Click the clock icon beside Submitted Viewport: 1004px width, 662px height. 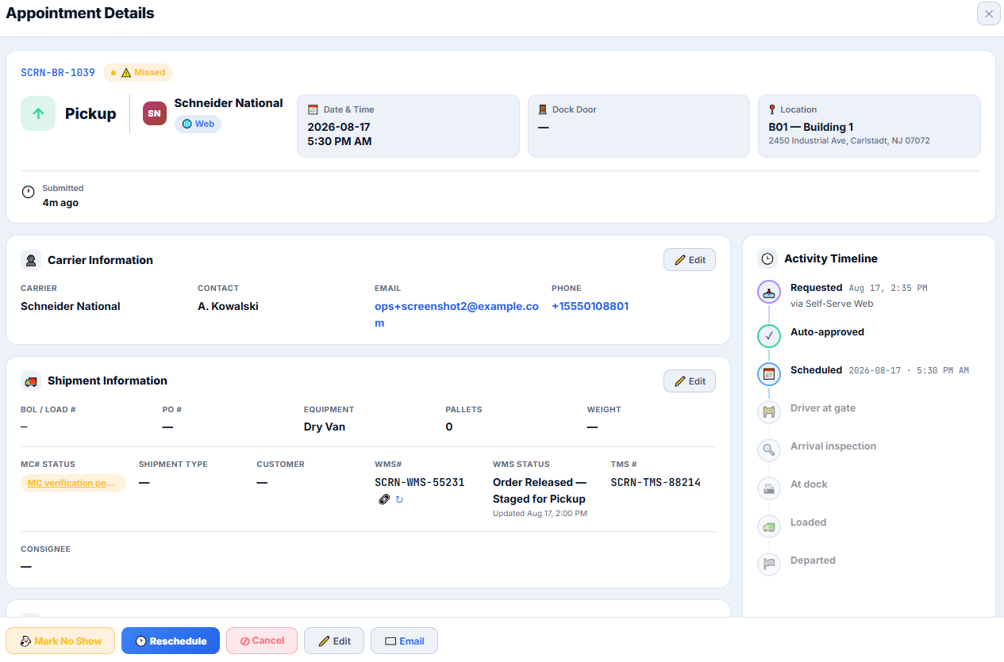click(28, 192)
